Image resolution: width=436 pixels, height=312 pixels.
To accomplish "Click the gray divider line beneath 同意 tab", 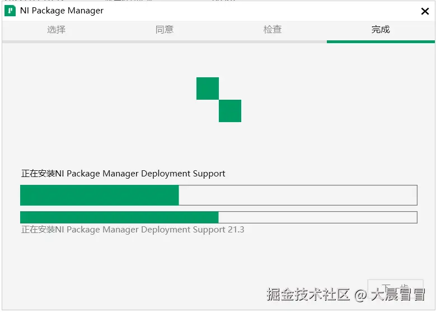I will (x=165, y=41).
